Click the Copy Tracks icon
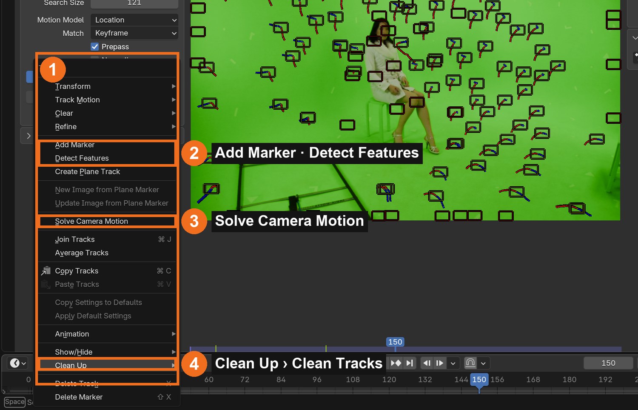Image resolution: width=638 pixels, height=410 pixels. click(x=46, y=271)
